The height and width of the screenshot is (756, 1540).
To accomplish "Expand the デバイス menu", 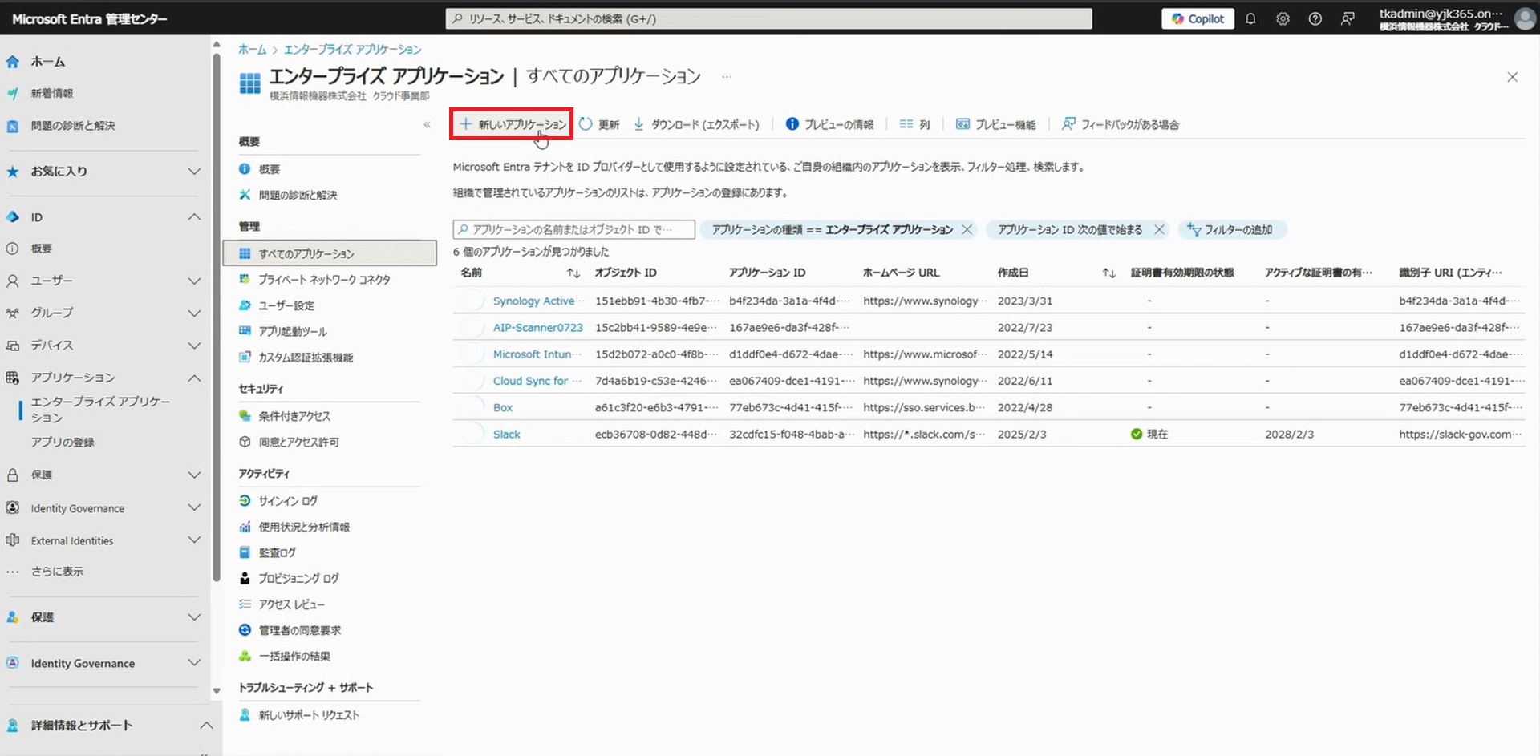I will pyautogui.click(x=193, y=346).
